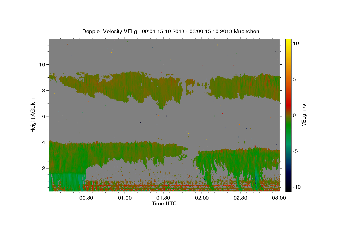Click the 01:30 time tick label
Screen dimensions: 346x230
click(x=163, y=198)
